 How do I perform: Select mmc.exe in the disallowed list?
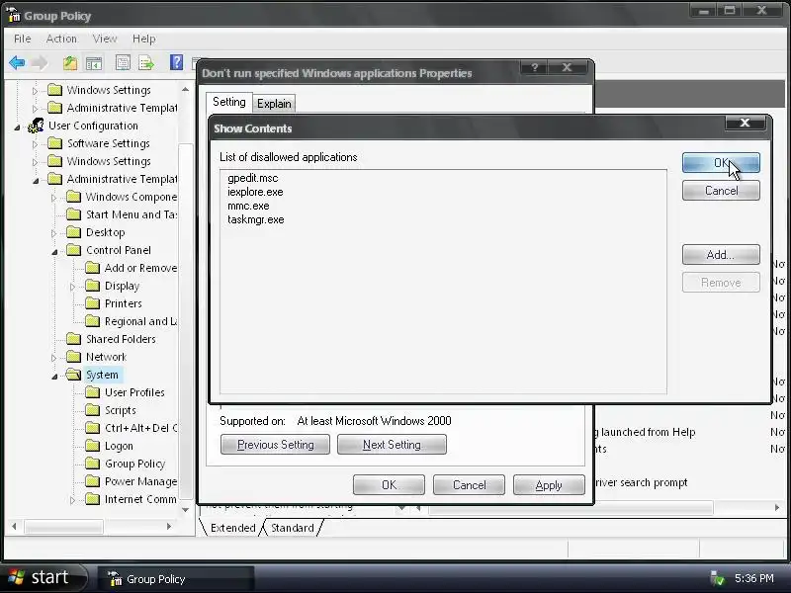pyautogui.click(x=248, y=206)
